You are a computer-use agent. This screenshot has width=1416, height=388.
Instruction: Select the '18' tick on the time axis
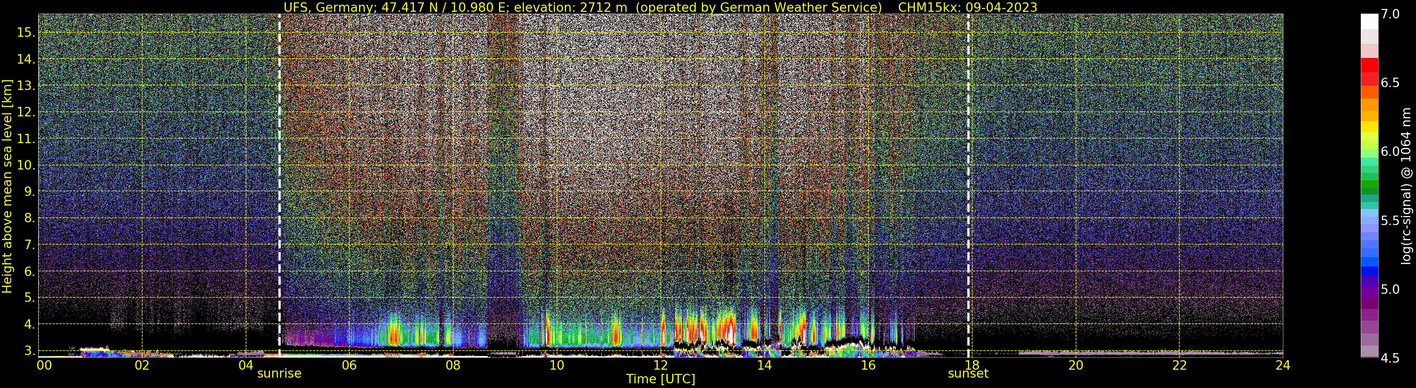click(x=972, y=365)
